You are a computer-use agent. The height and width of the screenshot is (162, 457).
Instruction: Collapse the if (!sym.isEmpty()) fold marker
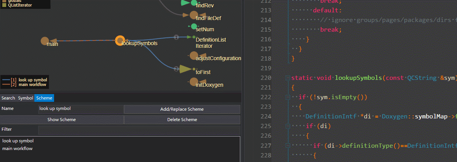pyautogui.click(x=288, y=97)
